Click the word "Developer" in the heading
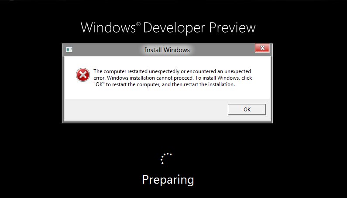 174,28
